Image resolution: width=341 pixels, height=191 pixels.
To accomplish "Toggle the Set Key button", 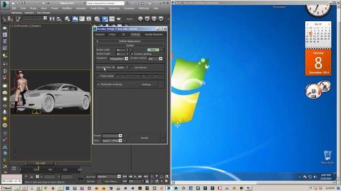I will [91, 181].
